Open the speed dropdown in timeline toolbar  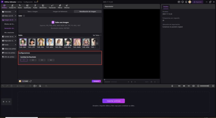coord(35,86)
